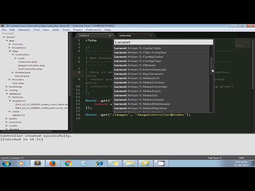Open the File menu

click(4, 30)
